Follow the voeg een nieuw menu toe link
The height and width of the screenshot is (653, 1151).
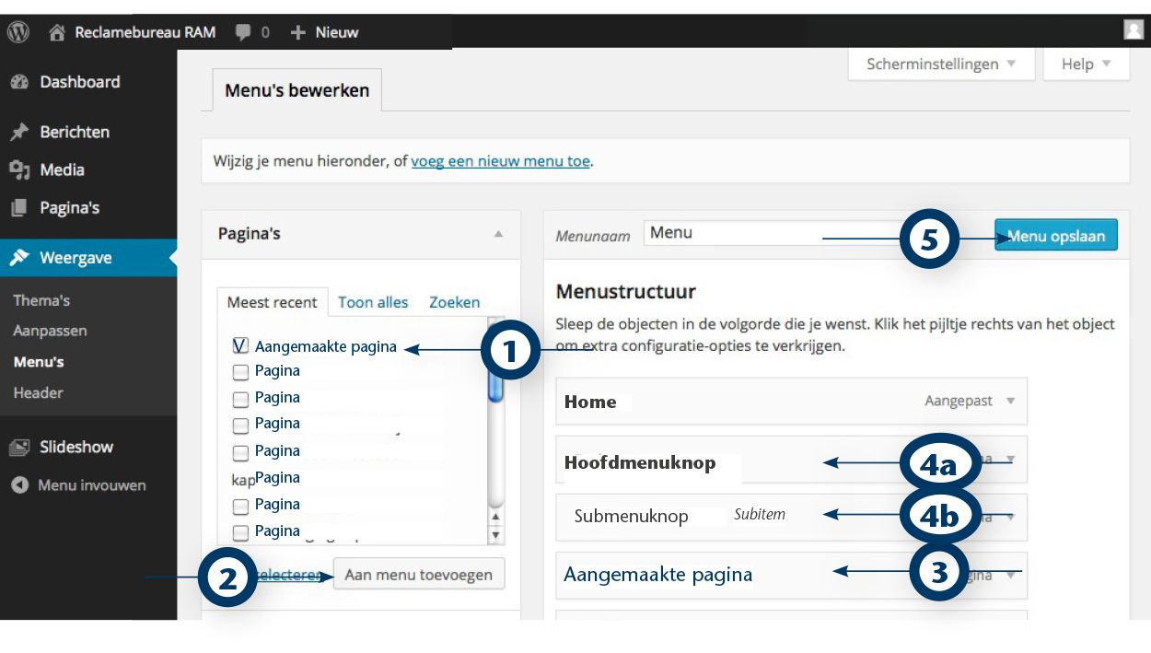tap(500, 161)
